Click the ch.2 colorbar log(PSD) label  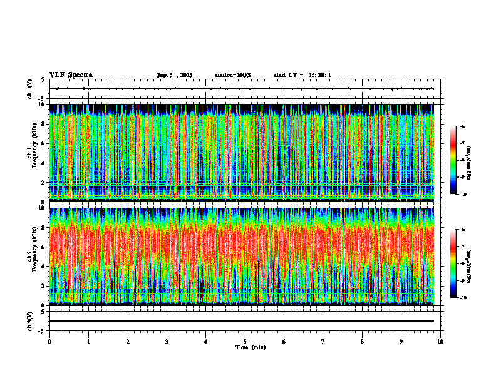tap(469, 266)
